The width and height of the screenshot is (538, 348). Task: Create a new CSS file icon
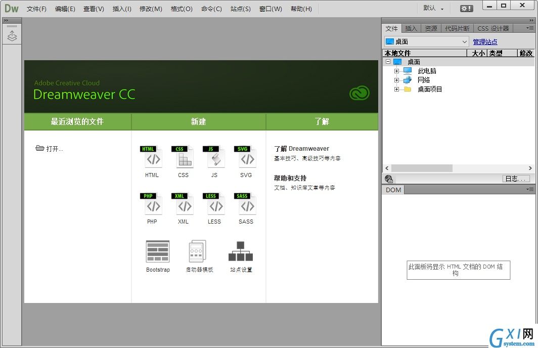click(x=183, y=157)
